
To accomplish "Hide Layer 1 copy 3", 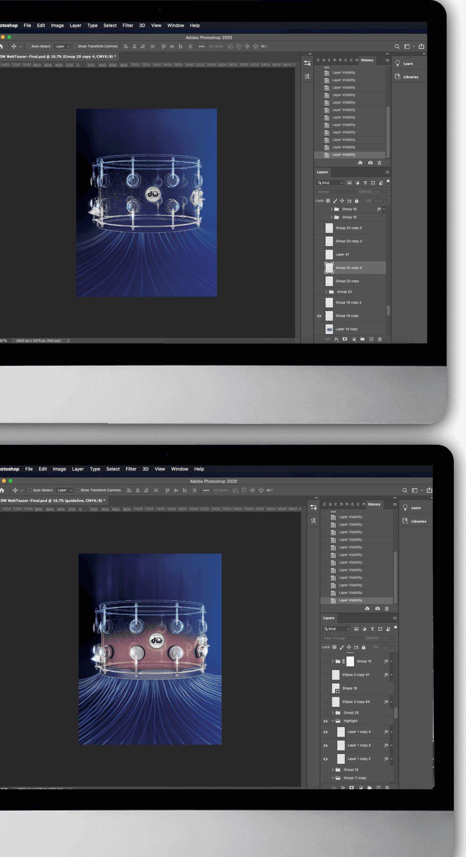I will point(325,746).
